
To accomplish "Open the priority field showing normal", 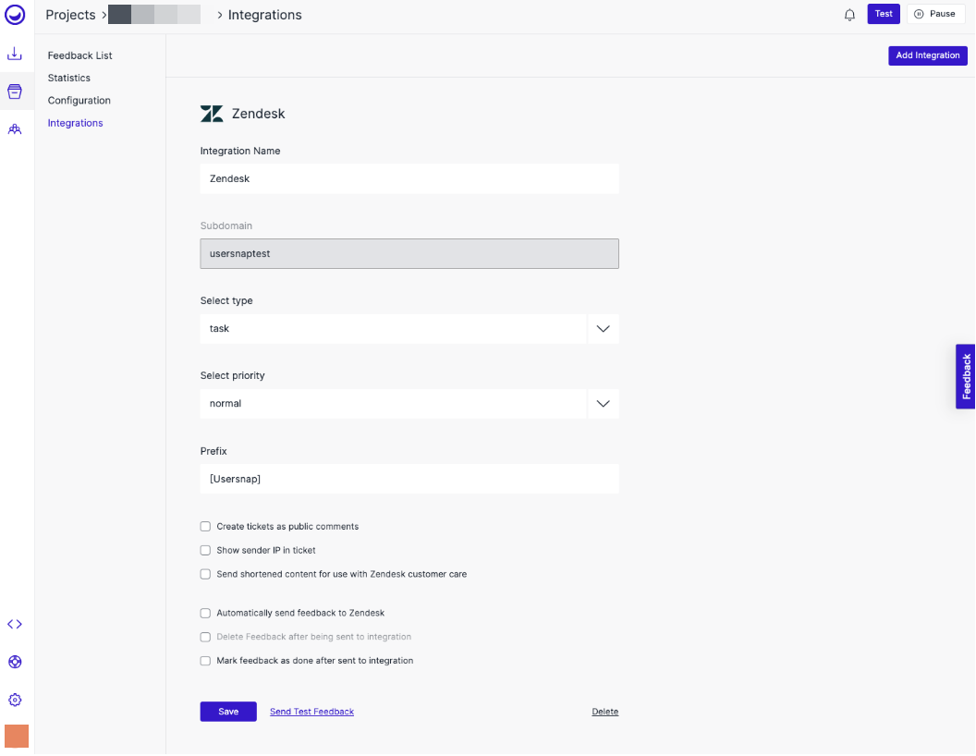I will point(394,404).
